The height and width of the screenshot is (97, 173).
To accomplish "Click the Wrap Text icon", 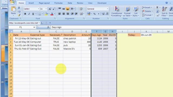I will 81,9.
